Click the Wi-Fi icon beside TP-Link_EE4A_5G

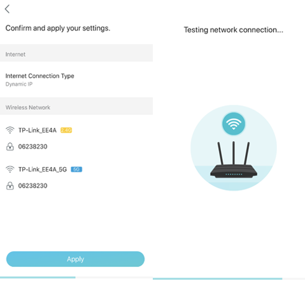click(x=10, y=169)
